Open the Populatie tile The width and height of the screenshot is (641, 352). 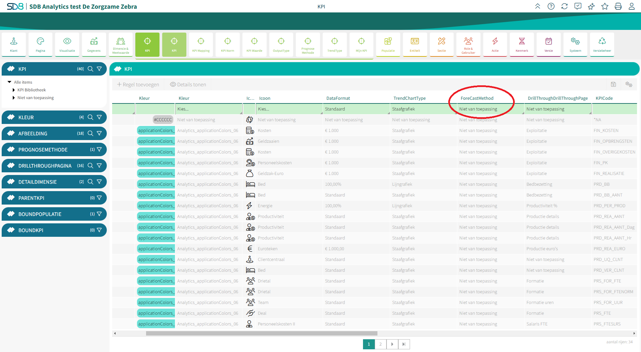[388, 44]
